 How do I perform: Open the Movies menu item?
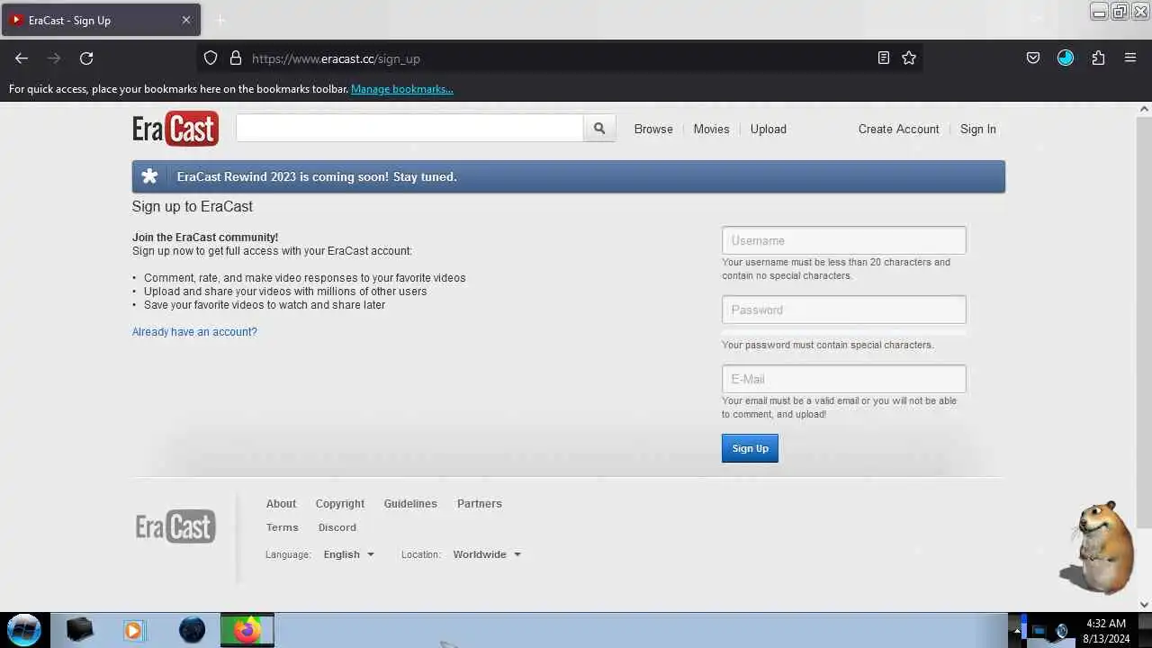pos(711,129)
